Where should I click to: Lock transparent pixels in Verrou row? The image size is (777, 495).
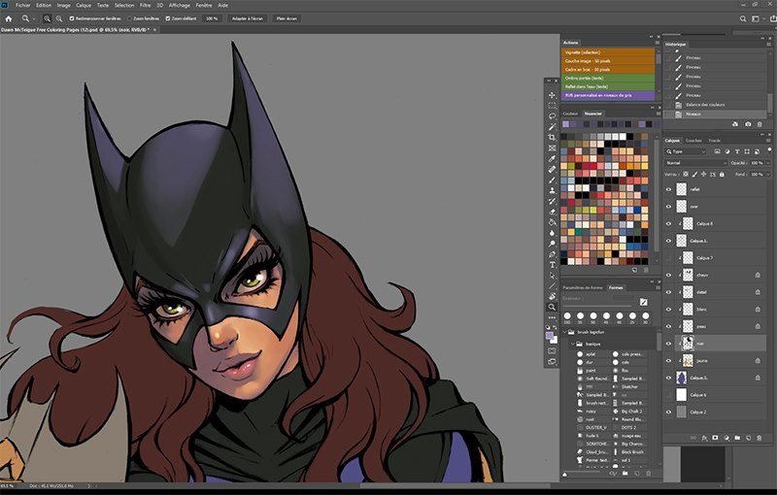tap(686, 175)
